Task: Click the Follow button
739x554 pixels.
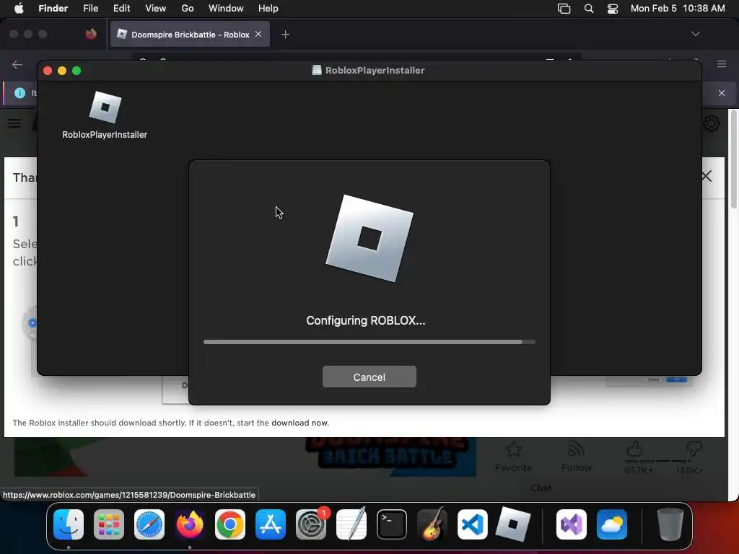Action: (x=577, y=457)
